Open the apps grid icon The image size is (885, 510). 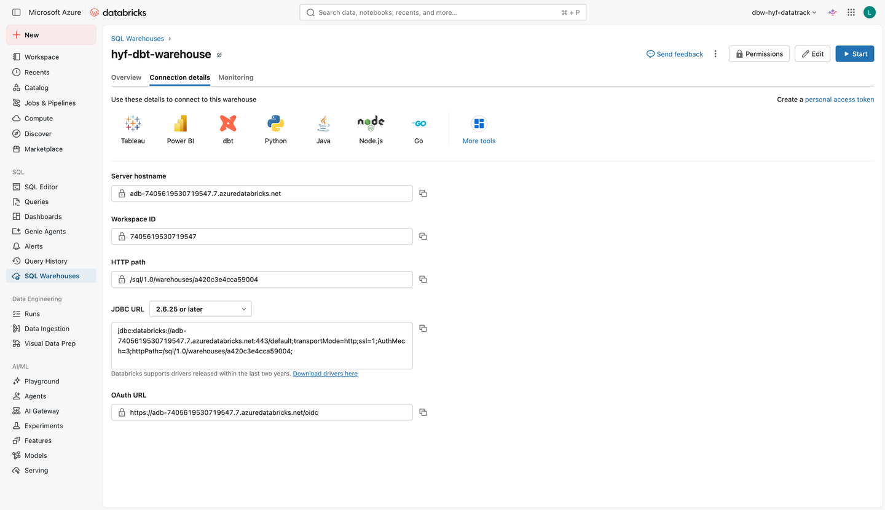(851, 12)
